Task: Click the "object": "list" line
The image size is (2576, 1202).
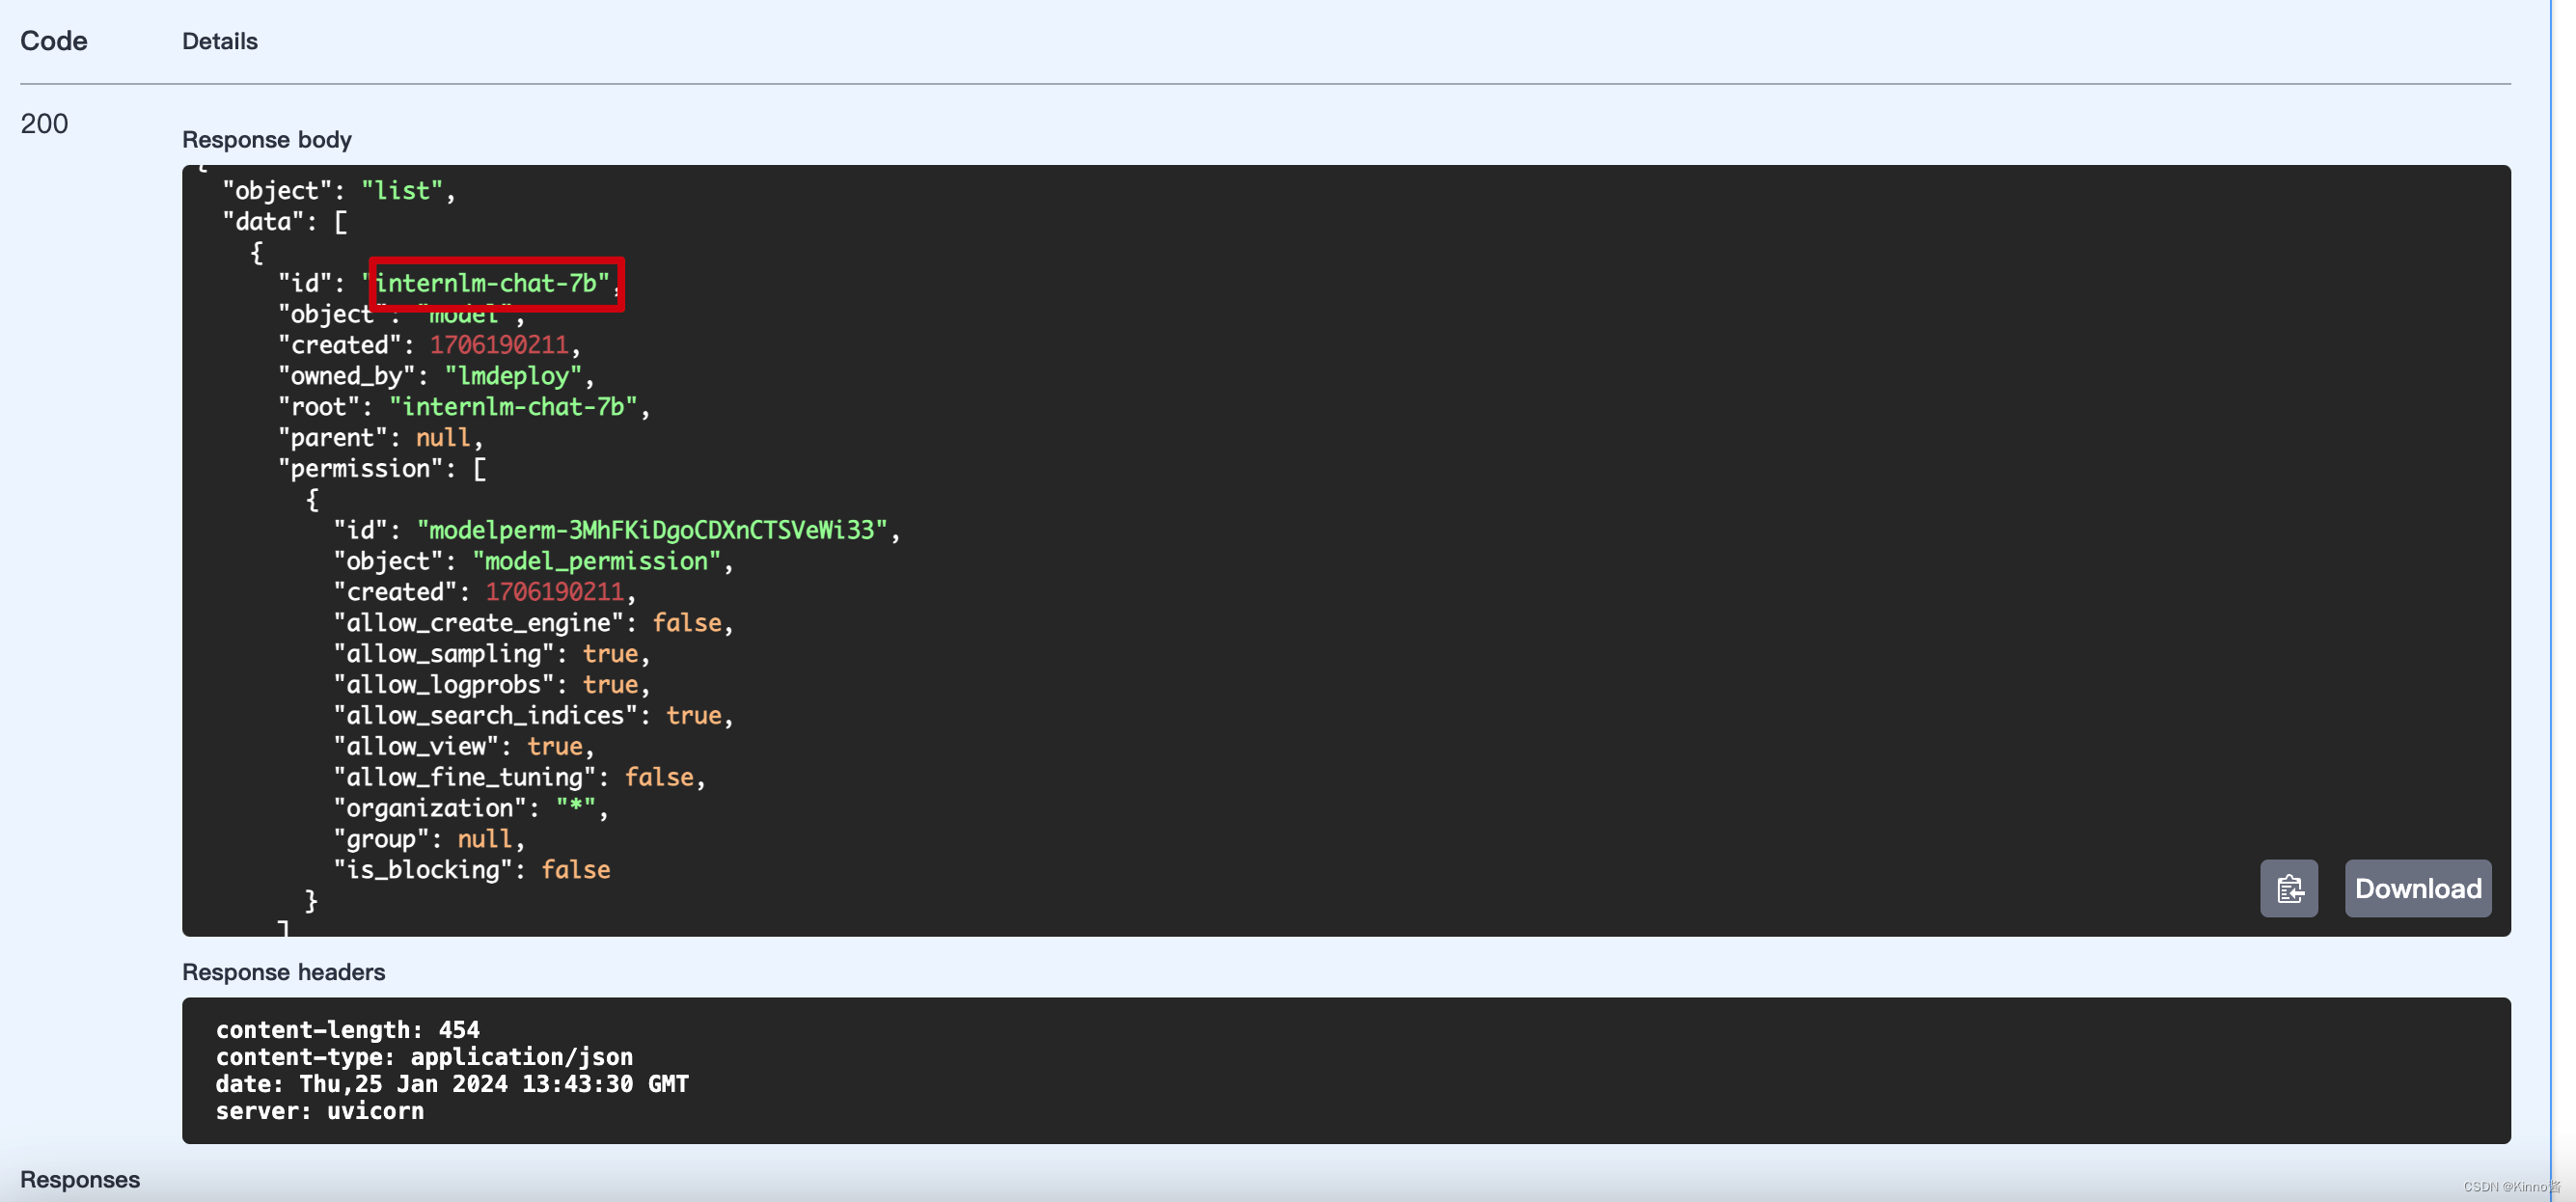Action: coord(338,191)
